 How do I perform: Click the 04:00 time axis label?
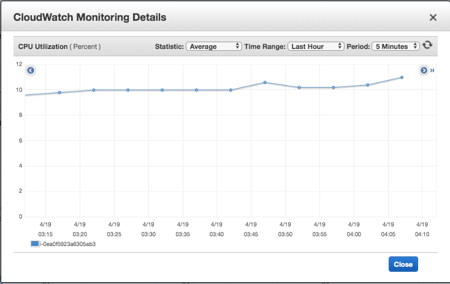[x=354, y=234]
